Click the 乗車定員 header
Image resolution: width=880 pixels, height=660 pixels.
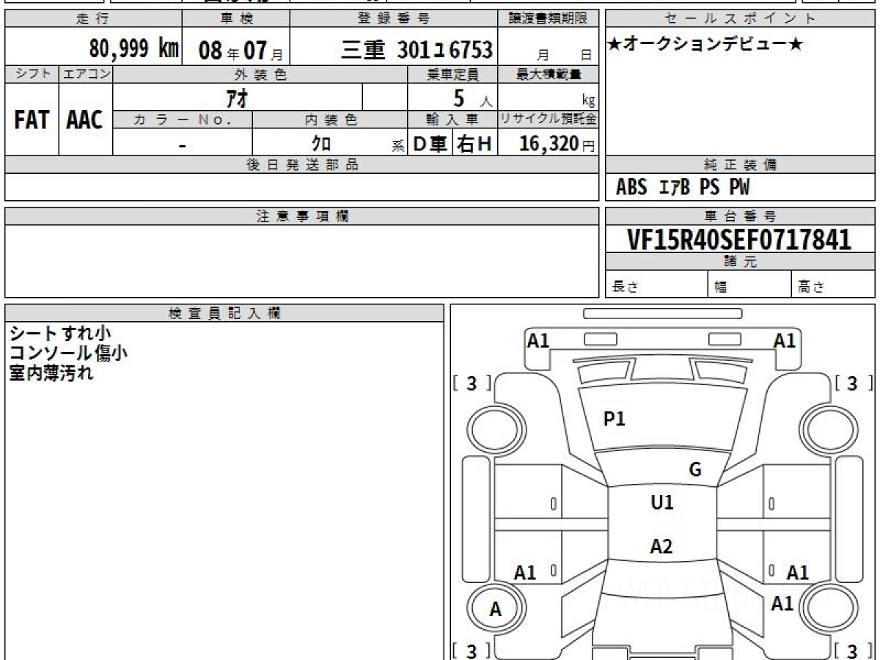(x=452, y=74)
